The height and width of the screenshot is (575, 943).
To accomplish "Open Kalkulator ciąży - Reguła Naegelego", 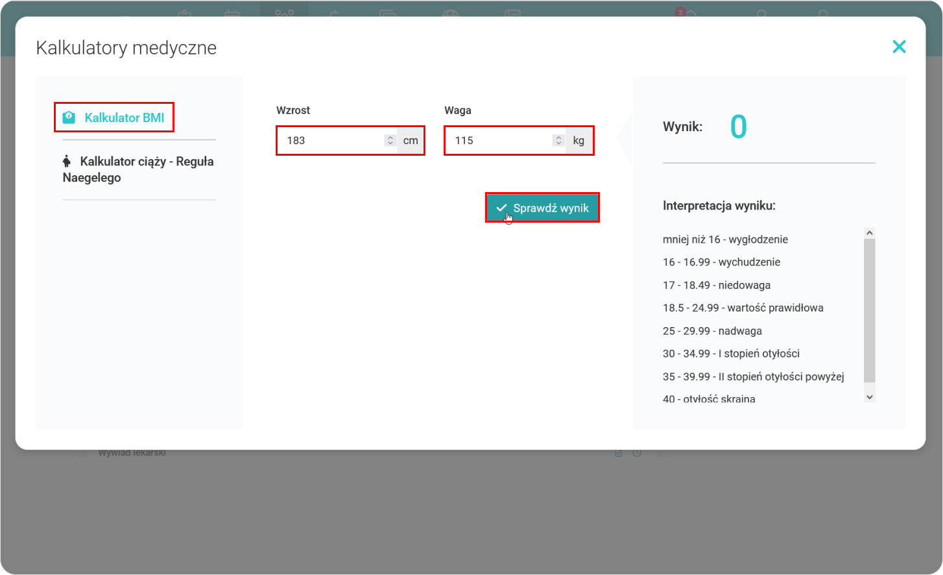I will [139, 169].
